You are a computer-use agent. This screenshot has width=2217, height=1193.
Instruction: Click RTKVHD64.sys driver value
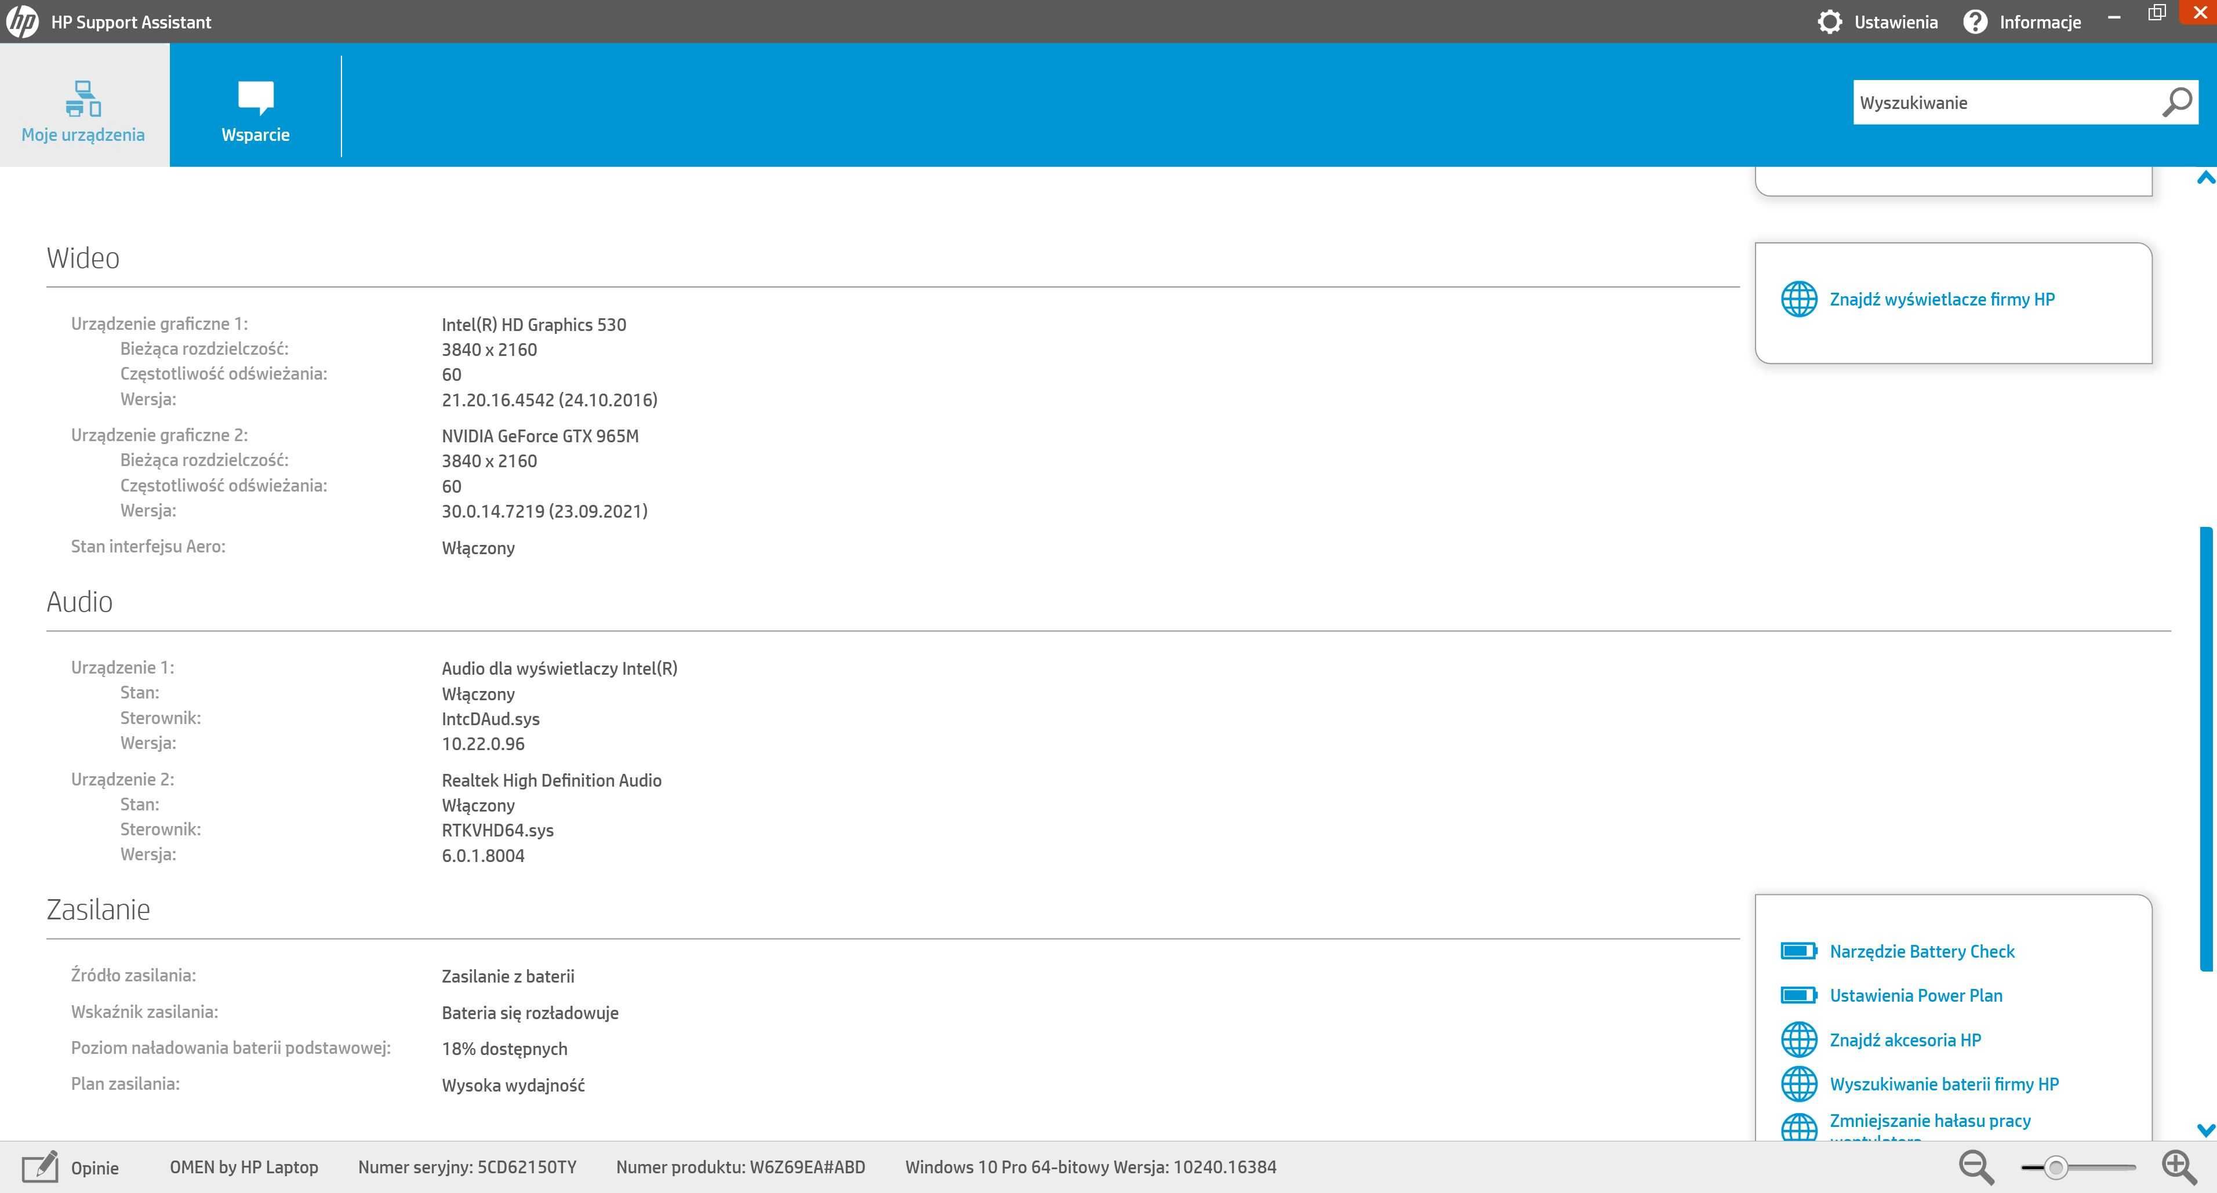(497, 831)
